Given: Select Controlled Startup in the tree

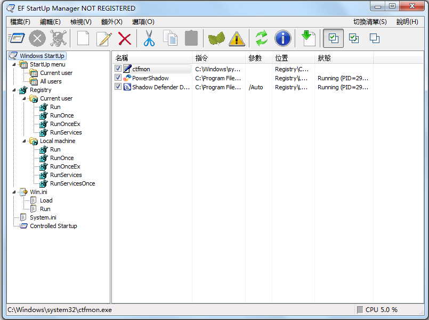Looking at the screenshot, I should point(53,226).
